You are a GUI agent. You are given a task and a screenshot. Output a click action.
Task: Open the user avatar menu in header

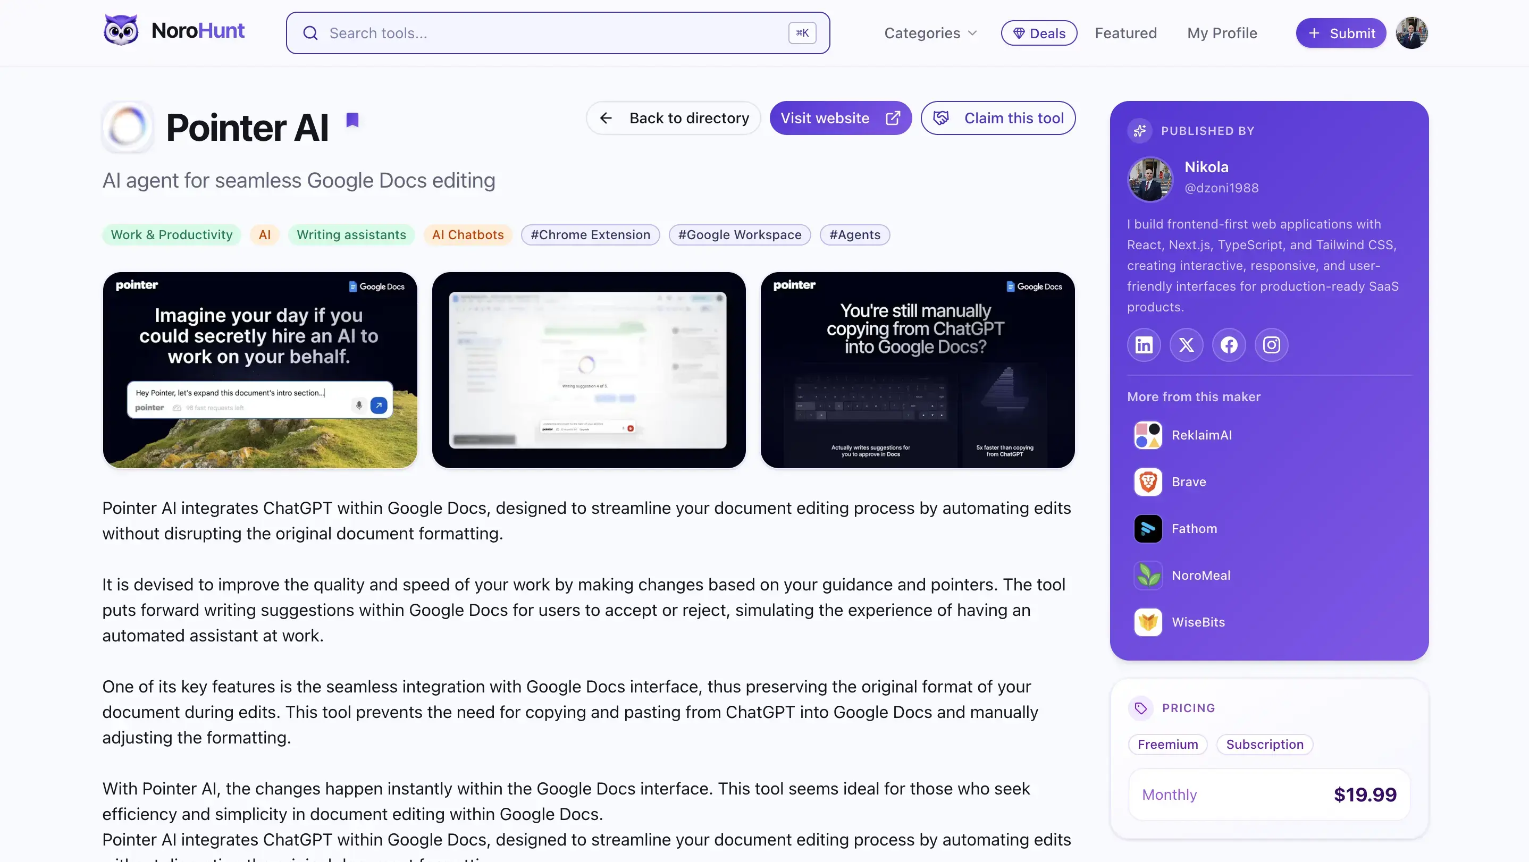click(1412, 33)
